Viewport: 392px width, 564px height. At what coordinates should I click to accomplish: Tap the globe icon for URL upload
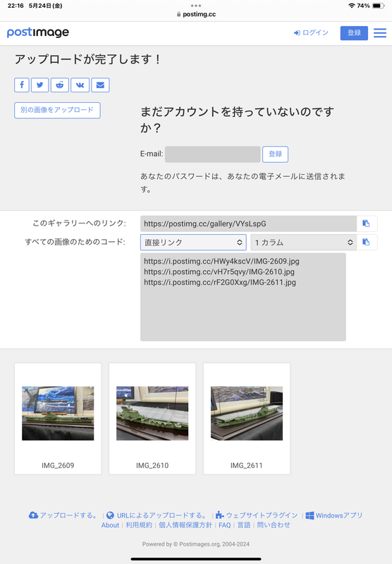(x=111, y=515)
